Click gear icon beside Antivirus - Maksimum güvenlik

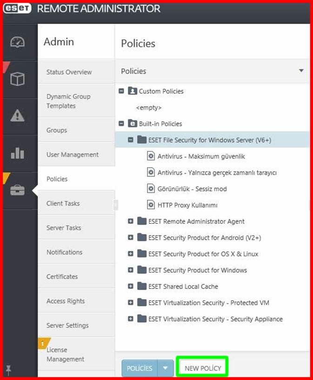[151, 156]
